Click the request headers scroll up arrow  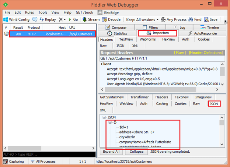coord(222,65)
